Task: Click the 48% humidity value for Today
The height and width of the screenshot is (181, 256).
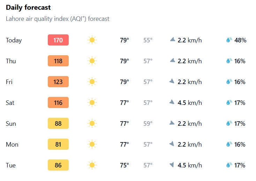Action: [x=240, y=40]
